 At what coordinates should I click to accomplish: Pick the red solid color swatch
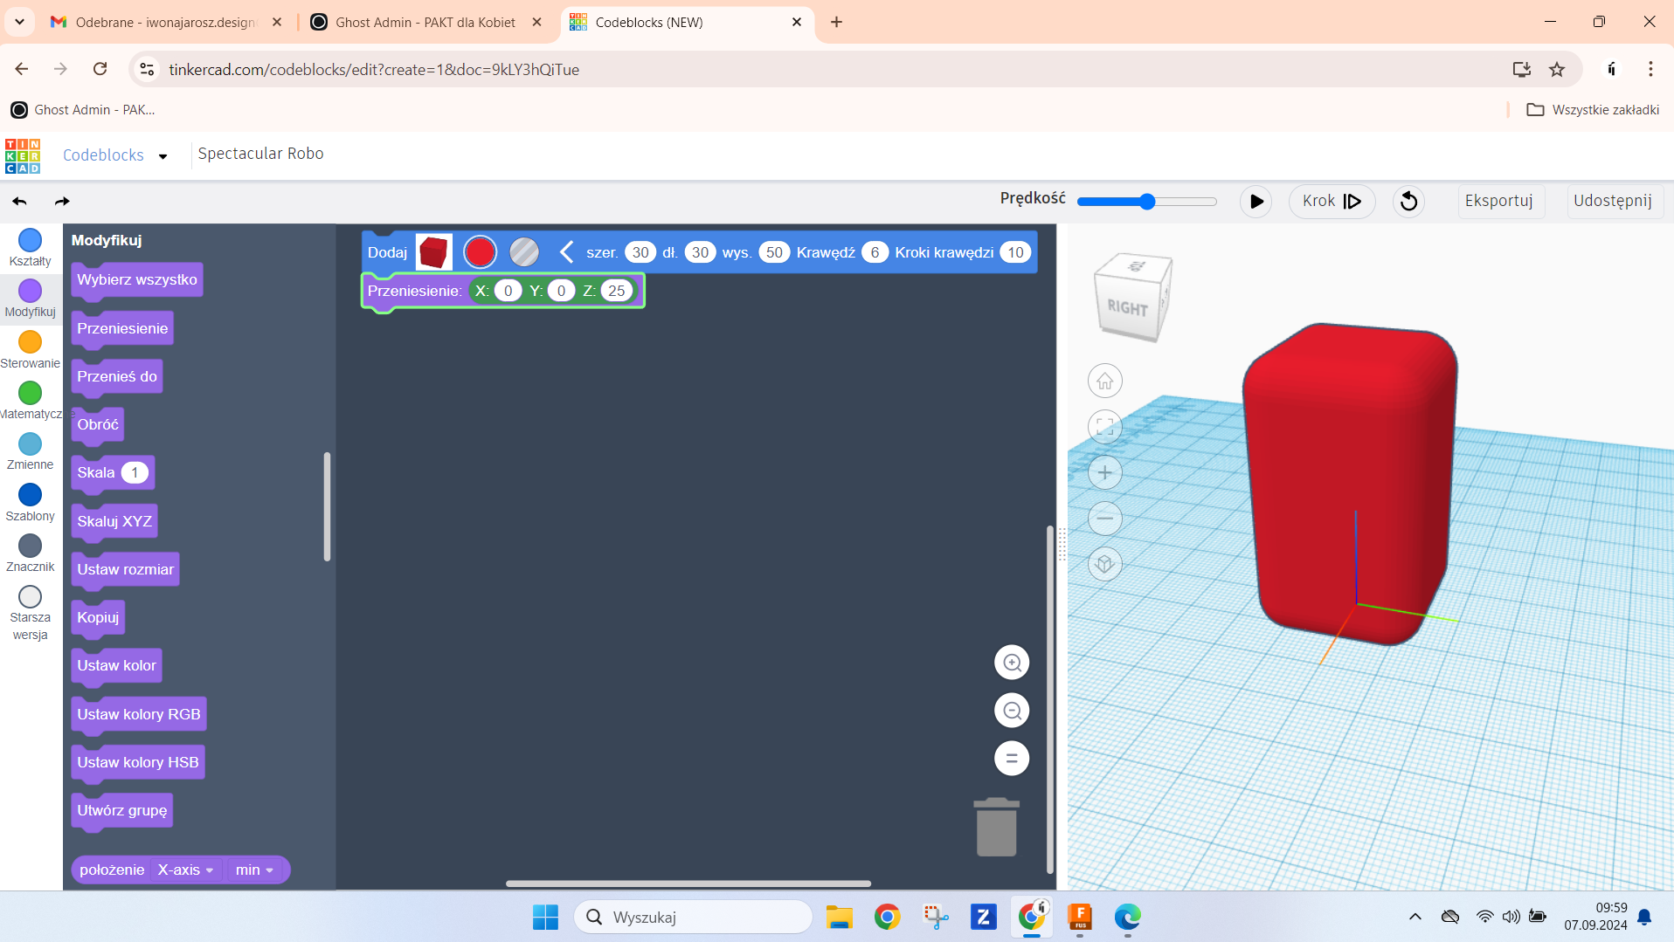click(480, 252)
